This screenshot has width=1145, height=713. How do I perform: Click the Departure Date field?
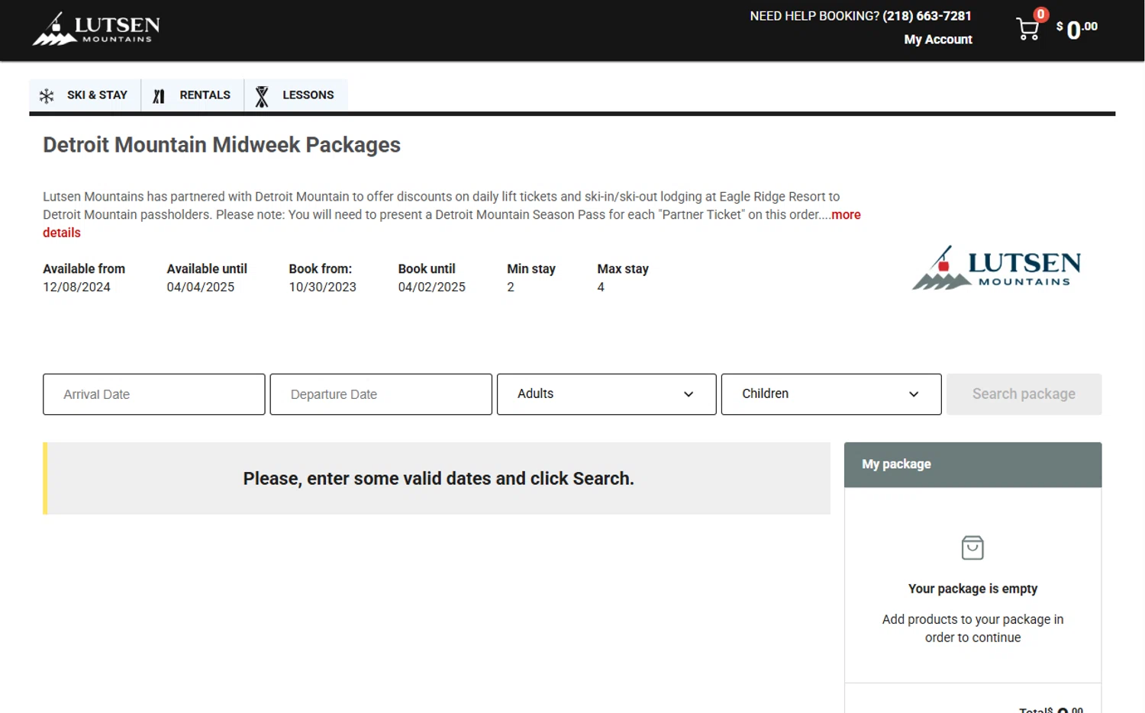click(381, 394)
